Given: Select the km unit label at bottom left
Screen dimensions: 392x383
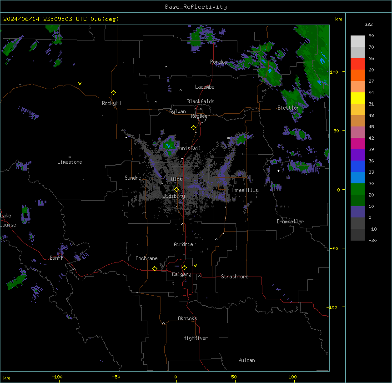Looking at the screenshot, I should [7, 378].
